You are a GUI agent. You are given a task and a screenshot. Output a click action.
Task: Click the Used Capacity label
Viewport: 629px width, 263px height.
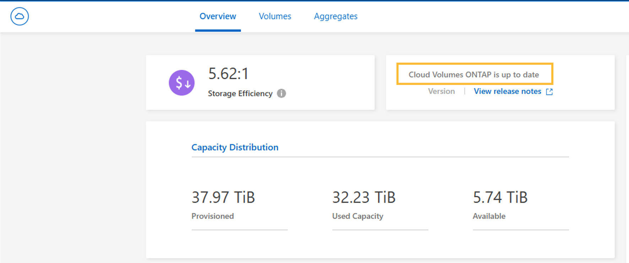point(358,216)
